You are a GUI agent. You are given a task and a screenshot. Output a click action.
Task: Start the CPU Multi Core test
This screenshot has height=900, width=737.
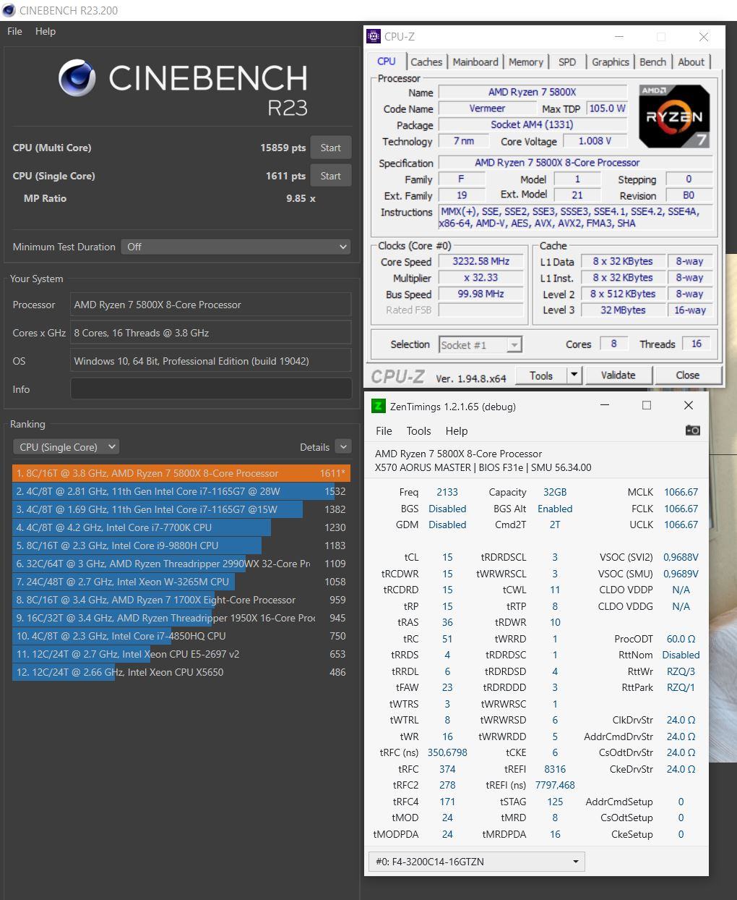(331, 148)
